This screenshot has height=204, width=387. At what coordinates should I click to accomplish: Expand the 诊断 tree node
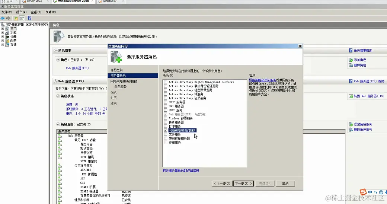pos(3,36)
